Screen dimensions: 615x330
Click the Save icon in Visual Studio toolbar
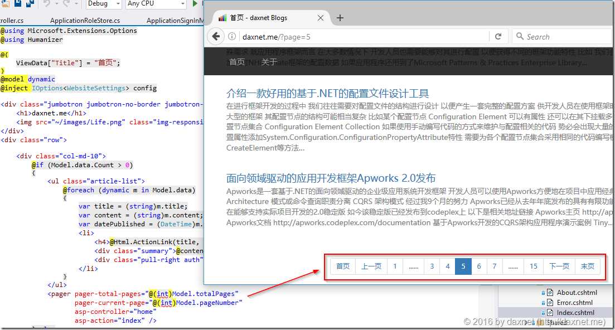(x=18, y=3)
